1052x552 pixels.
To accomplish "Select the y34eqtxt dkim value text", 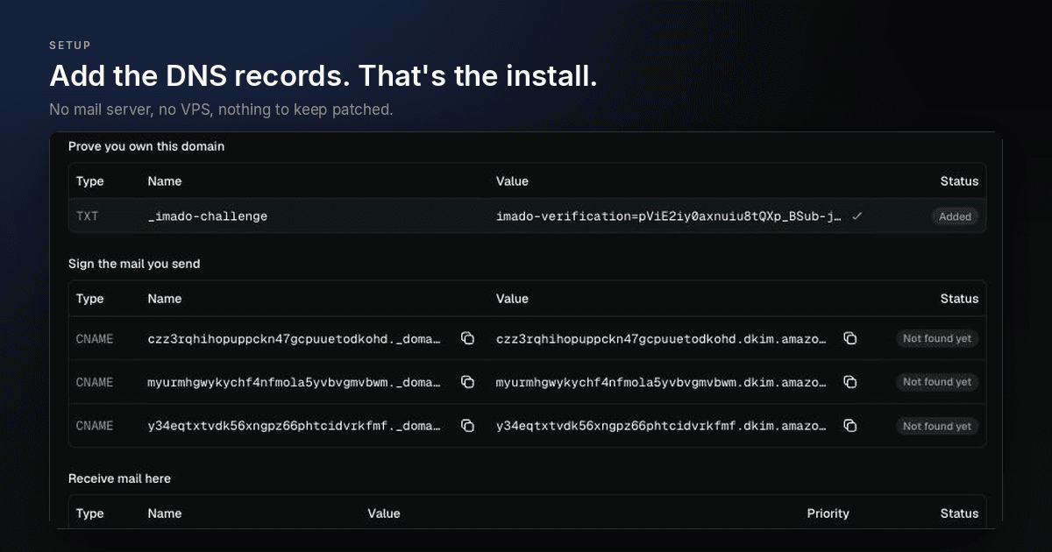I will click(x=661, y=426).
